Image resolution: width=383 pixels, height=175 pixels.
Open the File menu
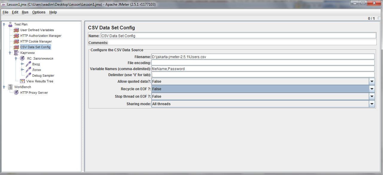(5, 12)
